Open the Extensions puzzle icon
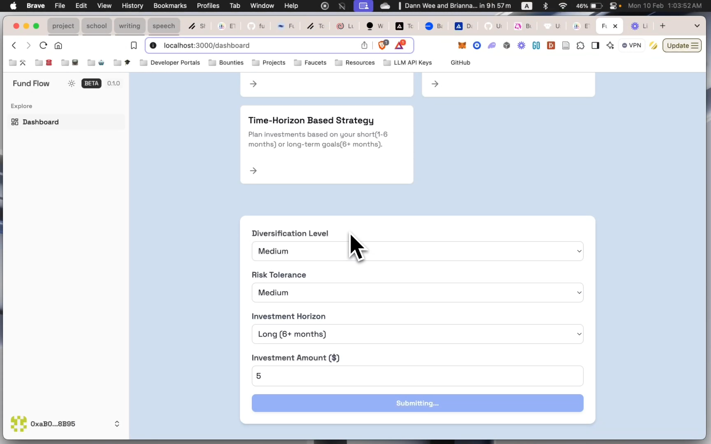 pyautogui.click(x=580, y=45)
